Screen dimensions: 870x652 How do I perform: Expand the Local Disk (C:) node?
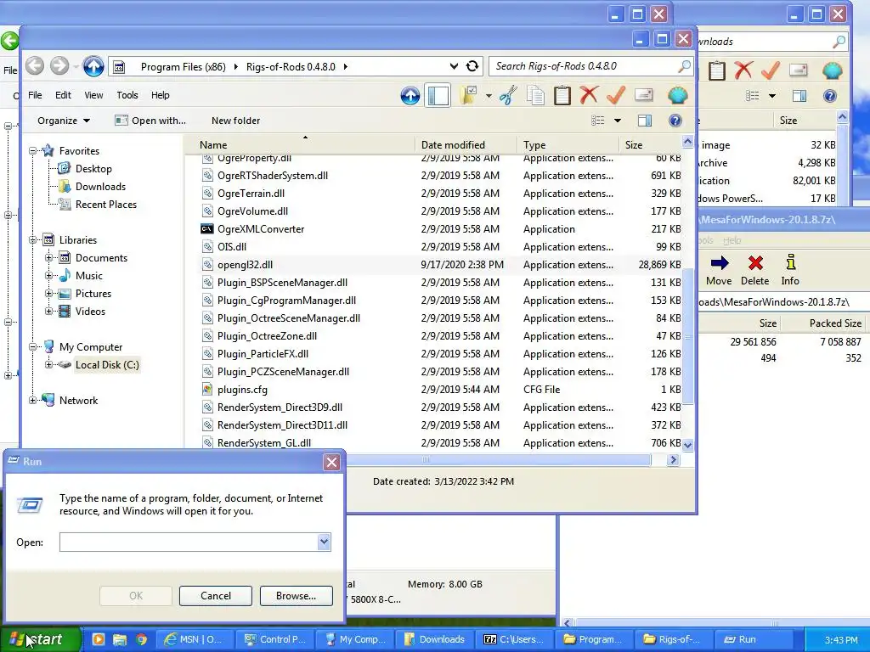point(48,365)
